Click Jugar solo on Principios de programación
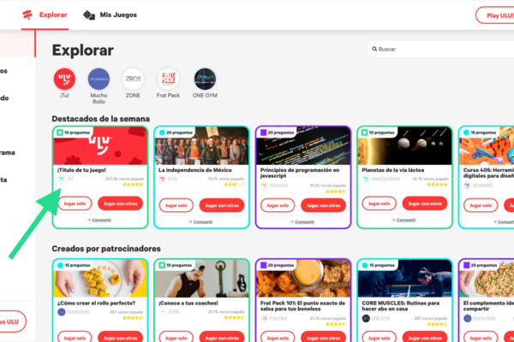The image size is (514, 342). click(x=278, y=205)
